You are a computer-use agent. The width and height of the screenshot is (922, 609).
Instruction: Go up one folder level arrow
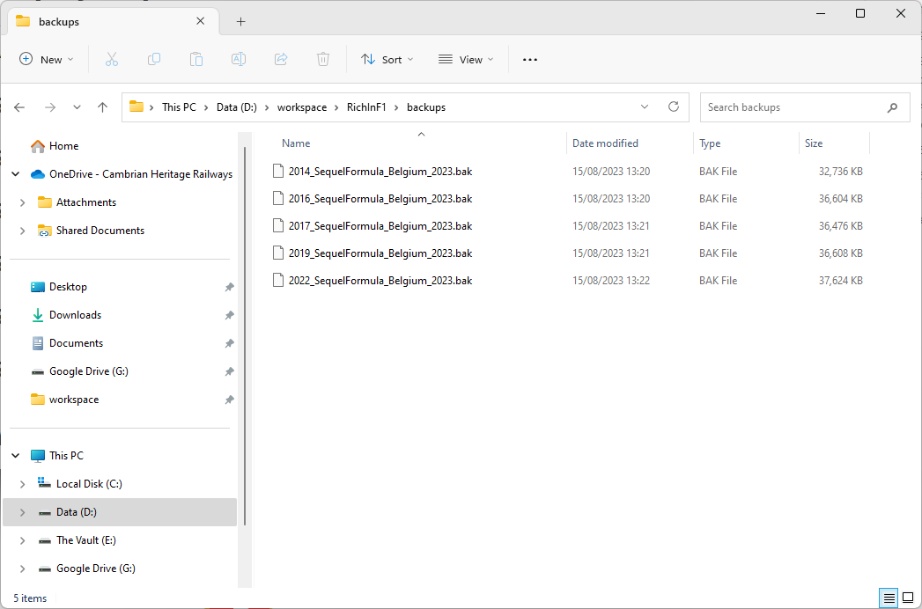[102, 107]
